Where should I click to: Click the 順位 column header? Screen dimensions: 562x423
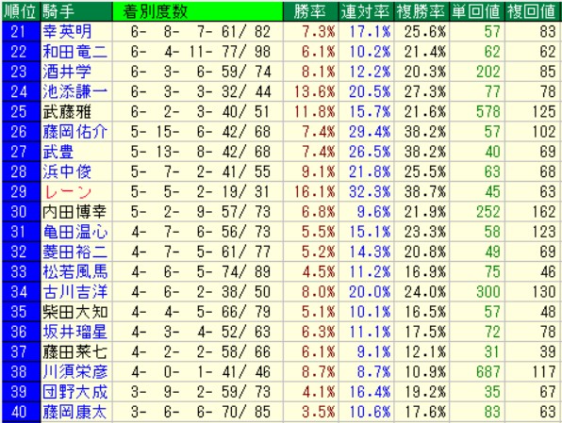[21, 12]
